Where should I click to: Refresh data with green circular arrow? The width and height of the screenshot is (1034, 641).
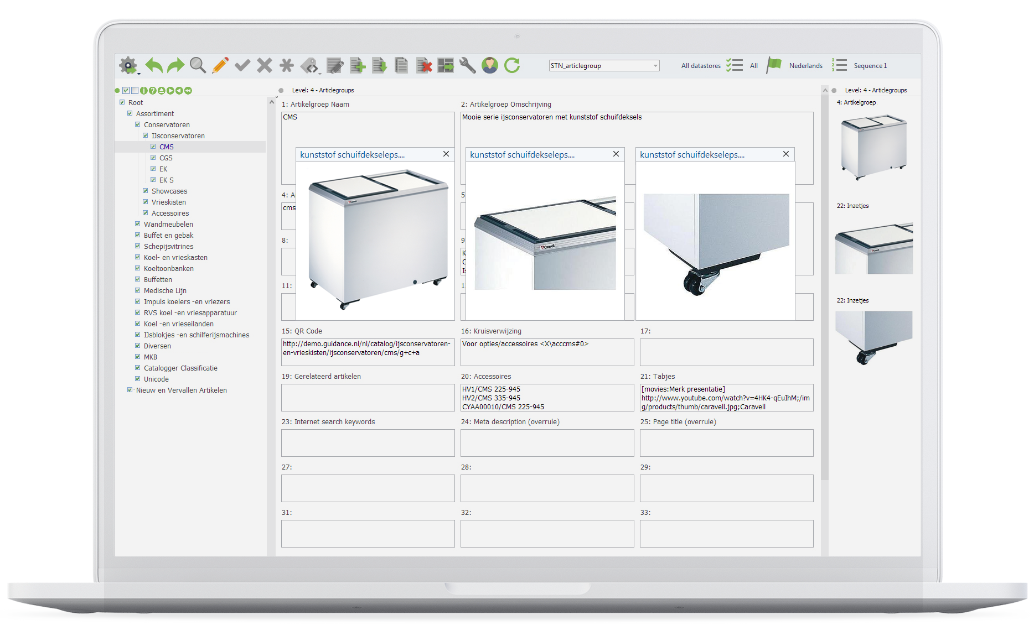pos(512,65)
